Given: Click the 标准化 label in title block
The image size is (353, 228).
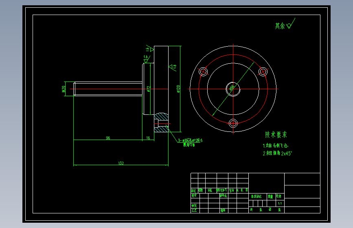Looking at the screenshot, I should (224, 196).
